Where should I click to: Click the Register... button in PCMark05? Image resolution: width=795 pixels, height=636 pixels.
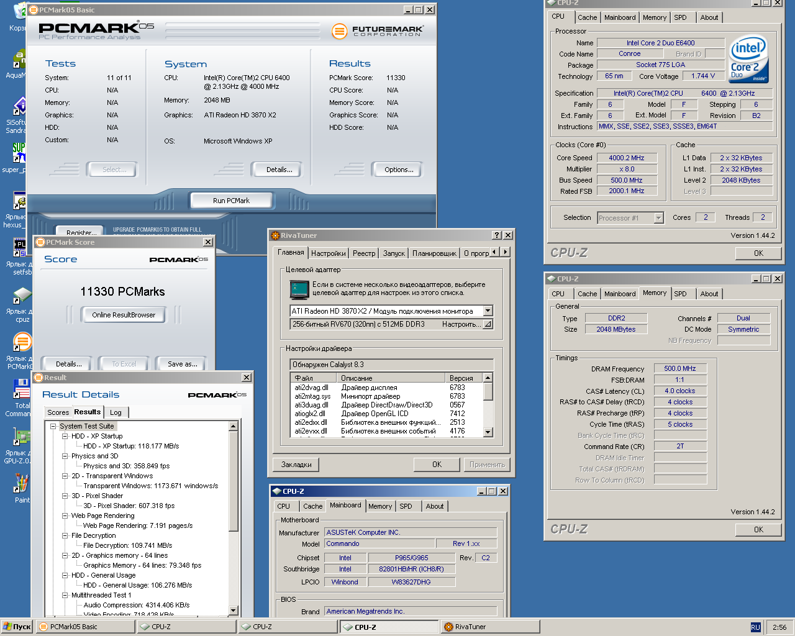[x=81, y=233]
